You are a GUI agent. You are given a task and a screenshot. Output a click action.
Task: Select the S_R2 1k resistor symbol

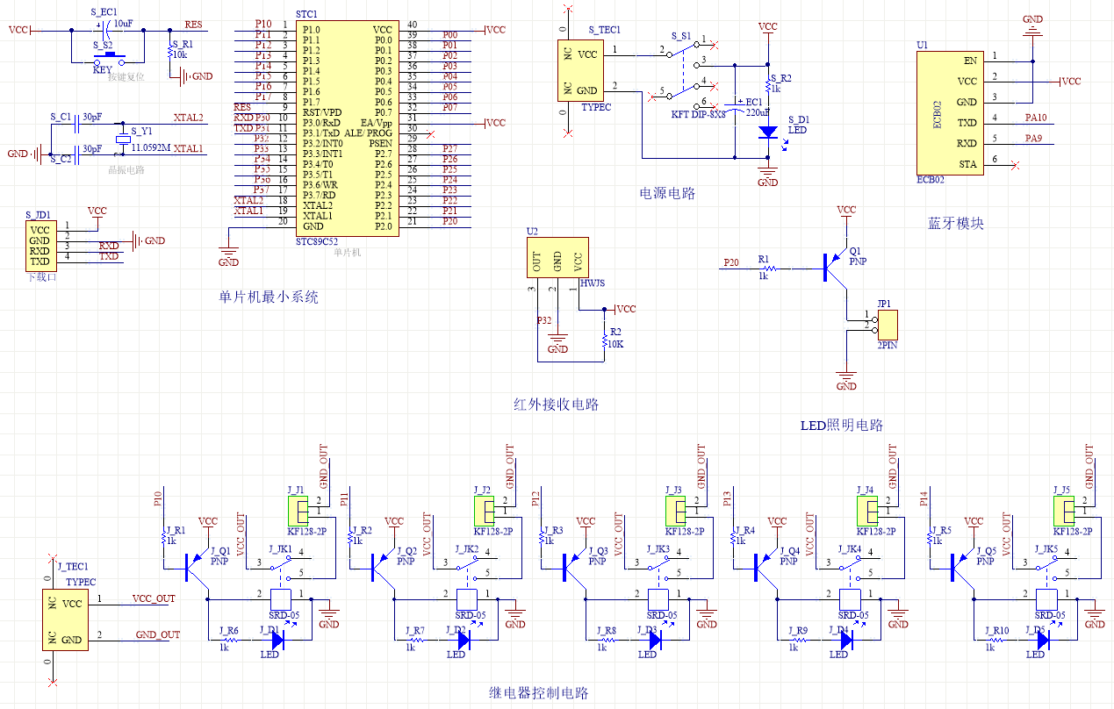click(768, 86)
